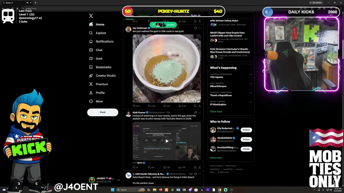Open Windows Start menu

coord(113,190)
